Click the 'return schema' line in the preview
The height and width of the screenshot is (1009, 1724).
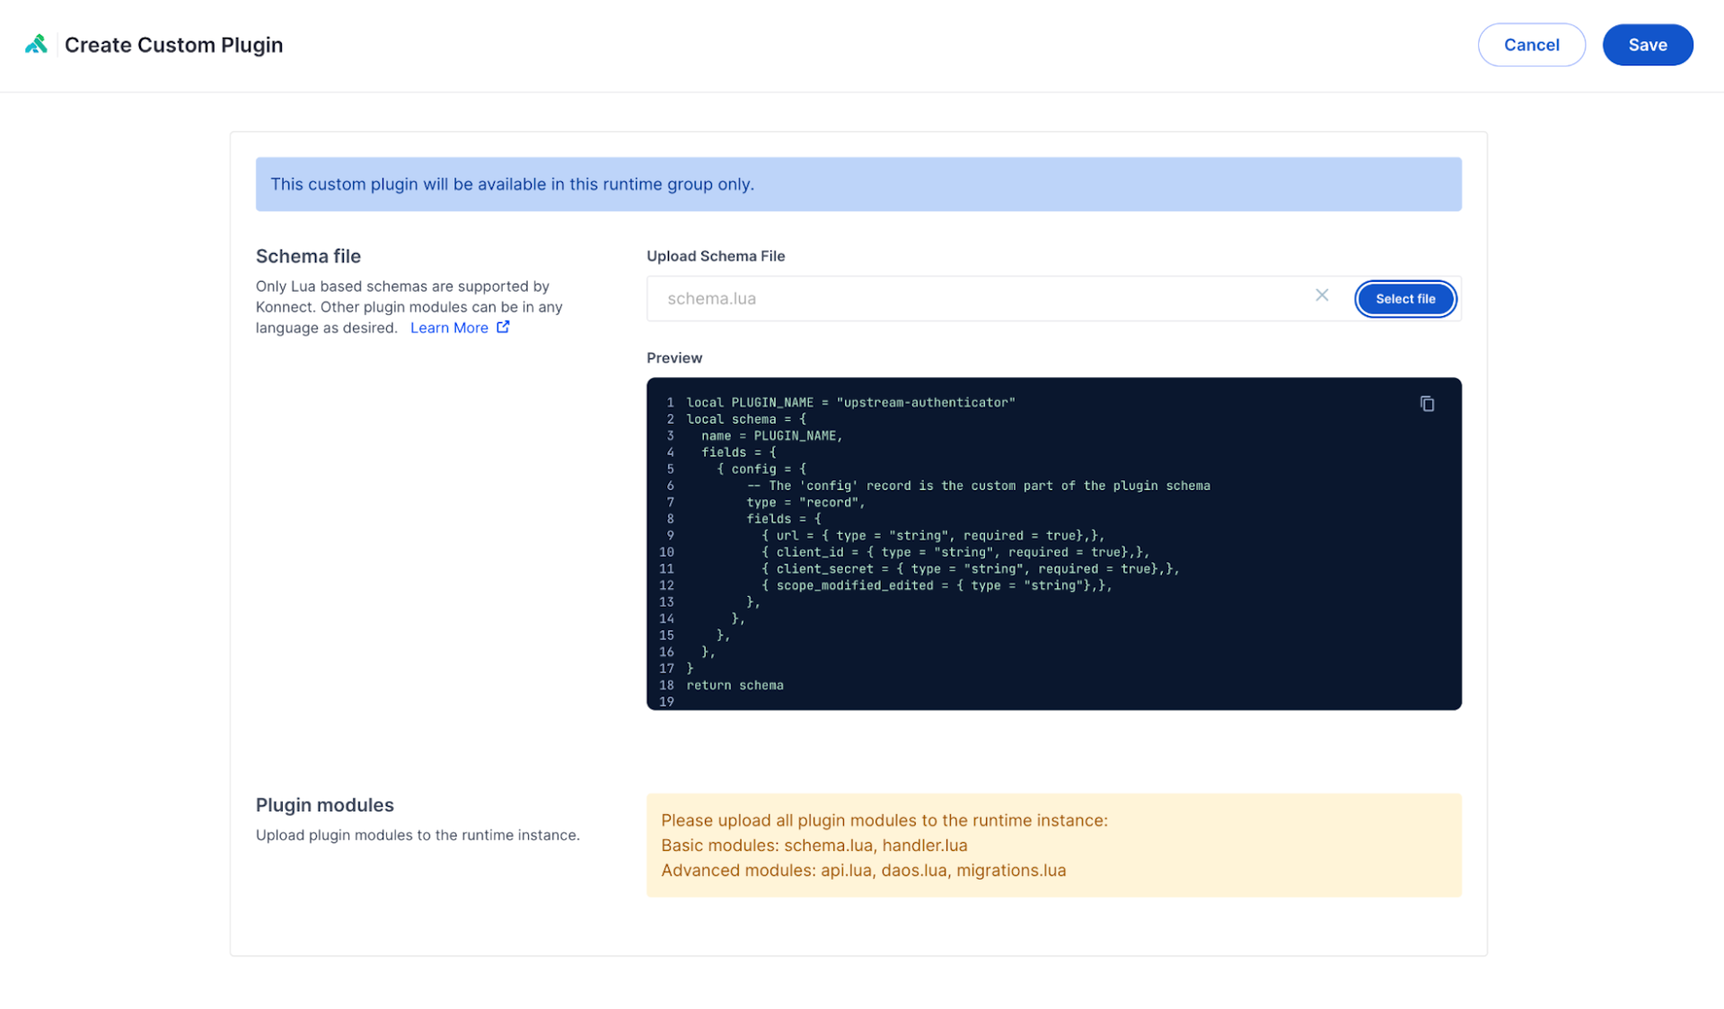(x=734, y=686)
